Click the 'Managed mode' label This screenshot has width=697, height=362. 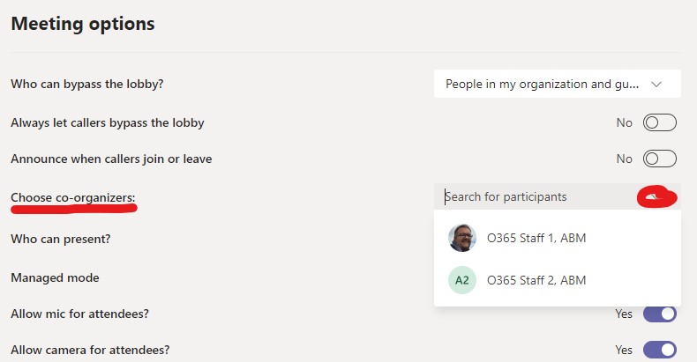click(x=55, y=277)
